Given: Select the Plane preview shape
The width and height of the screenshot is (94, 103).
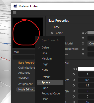Looking at the screenshot, I should [50, 99].
